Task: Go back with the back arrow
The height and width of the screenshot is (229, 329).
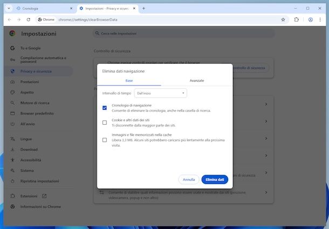Action: click(10, 19)
